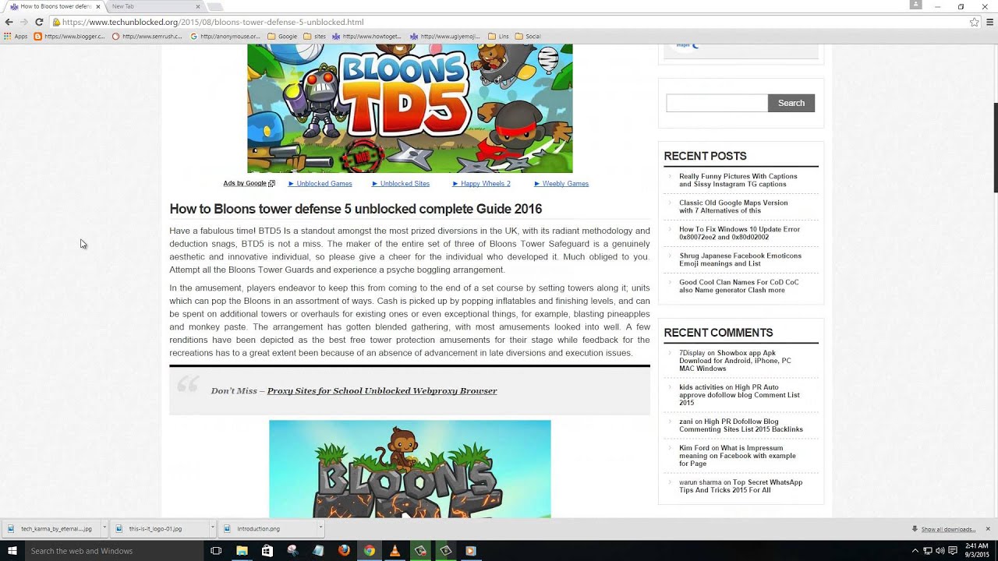Expand the Social bookmarks folder
Viewport: 998px width, 561px height.
tap(528, 36)
